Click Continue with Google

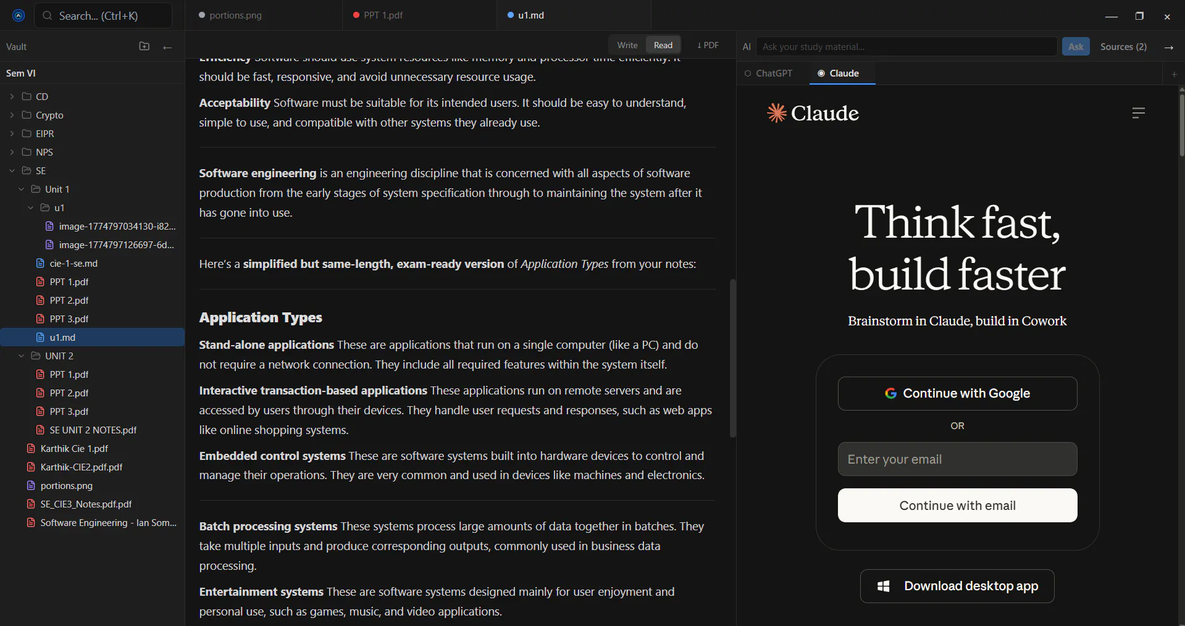[957, 393]
